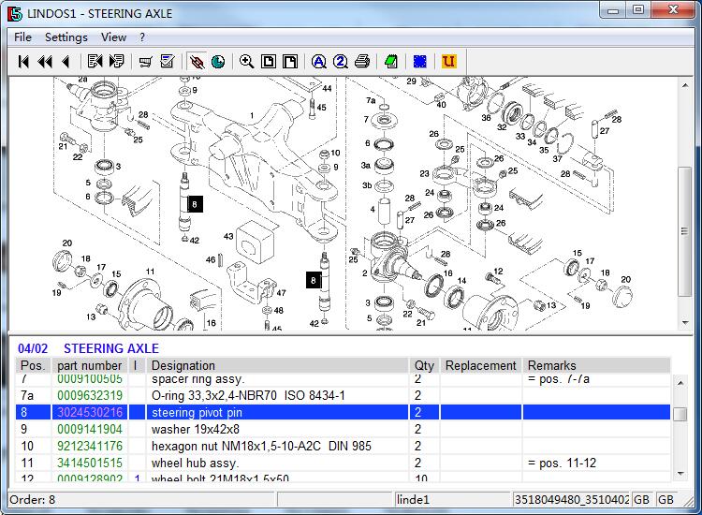Open the checklist order form icon

[167, 62]
